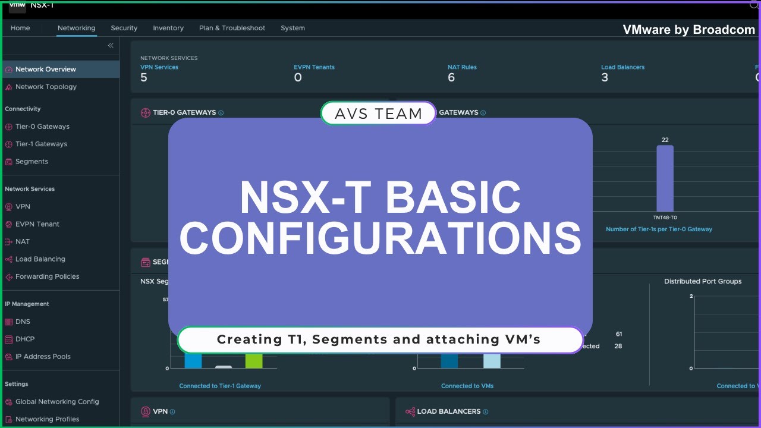This screenshot has height=428, width=761.
Task: Click the green bar in NSX Segments chart
Action: [254, 361]
